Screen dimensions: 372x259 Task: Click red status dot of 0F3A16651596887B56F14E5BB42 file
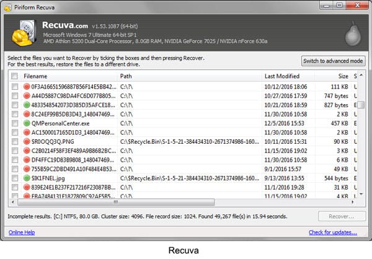pyautogui.click(x=27, y=87)
